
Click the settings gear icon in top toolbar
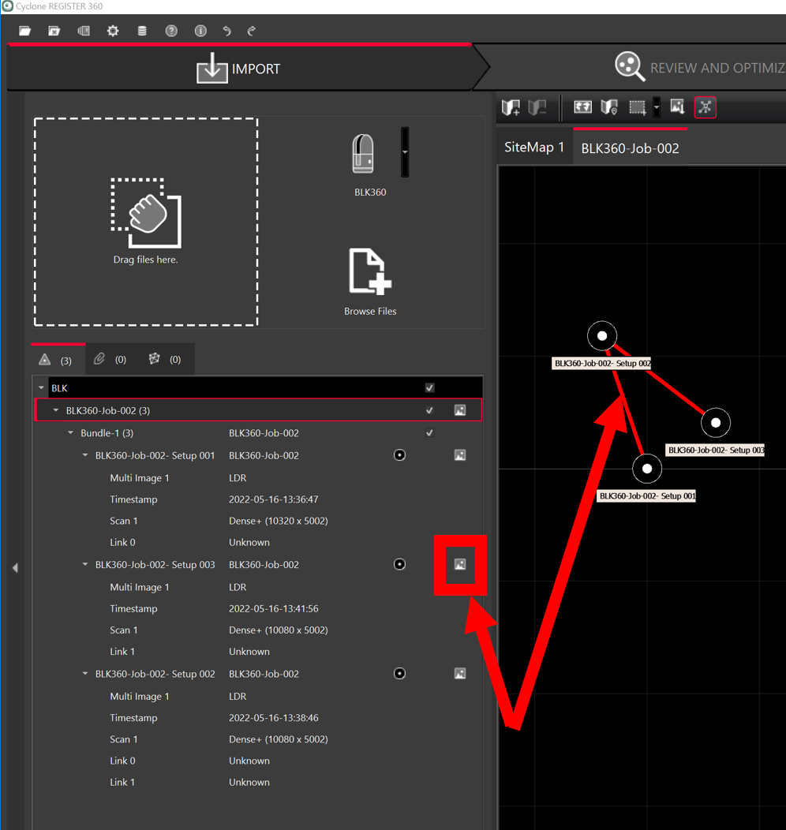point(113,31)
